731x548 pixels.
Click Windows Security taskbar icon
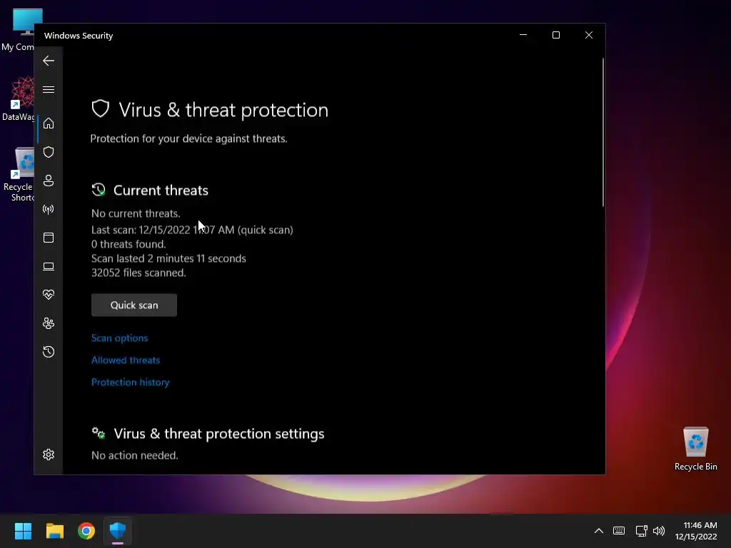tap(118, 531)
